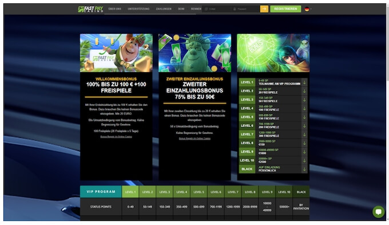Click the Registrieren button

(285, 9)
